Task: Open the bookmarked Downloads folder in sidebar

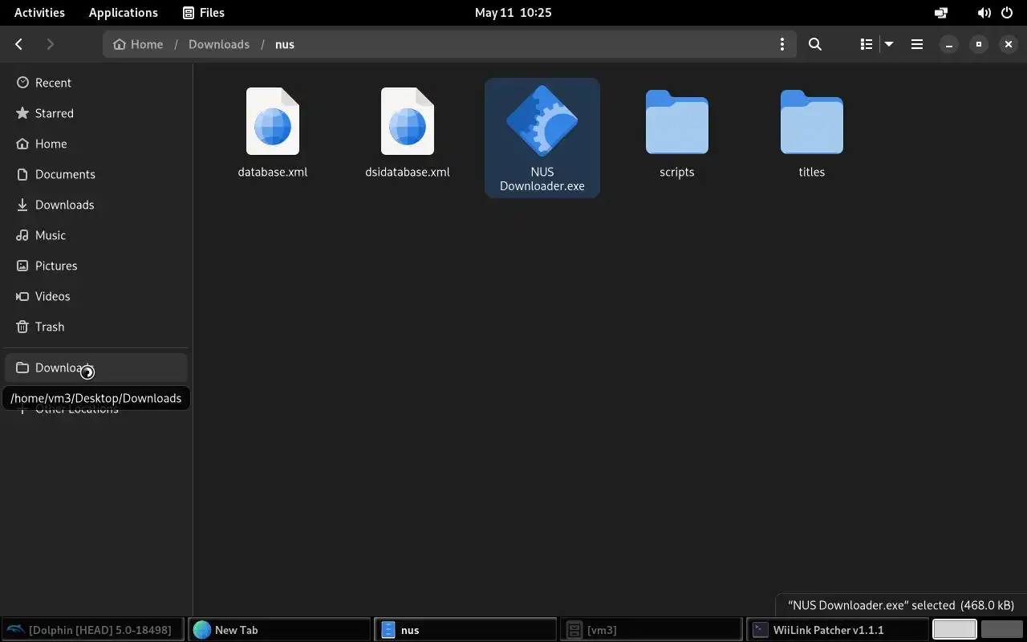Action: point(96,368)
